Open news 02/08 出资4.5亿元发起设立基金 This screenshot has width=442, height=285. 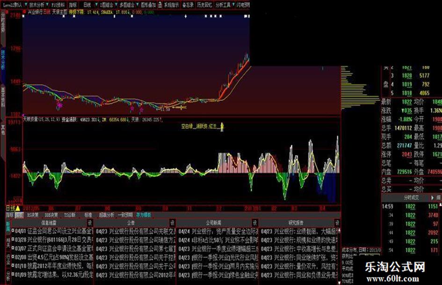pyautogui.click(x=53, y=258)
